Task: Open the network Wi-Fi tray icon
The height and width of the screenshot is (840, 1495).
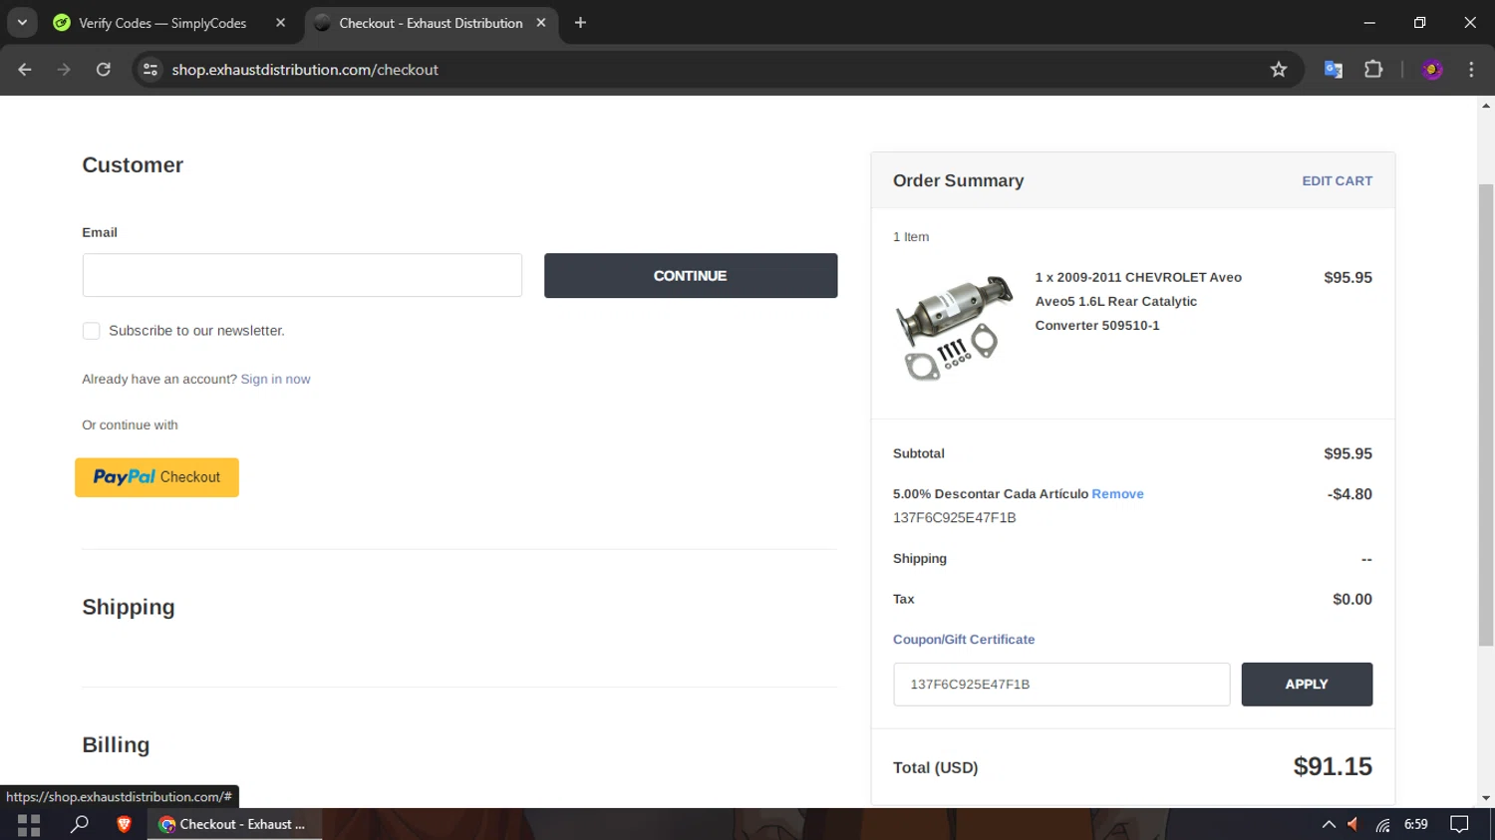Action: click(x=1382, y=824)
